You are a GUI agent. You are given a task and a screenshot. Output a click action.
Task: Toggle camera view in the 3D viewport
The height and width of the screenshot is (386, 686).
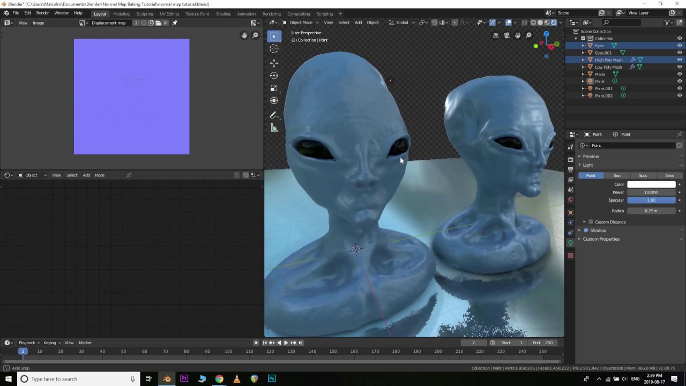pyautogui.click(x=506, y=35)
